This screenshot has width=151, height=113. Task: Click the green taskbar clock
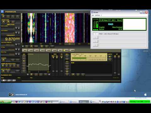pos(140,102)
